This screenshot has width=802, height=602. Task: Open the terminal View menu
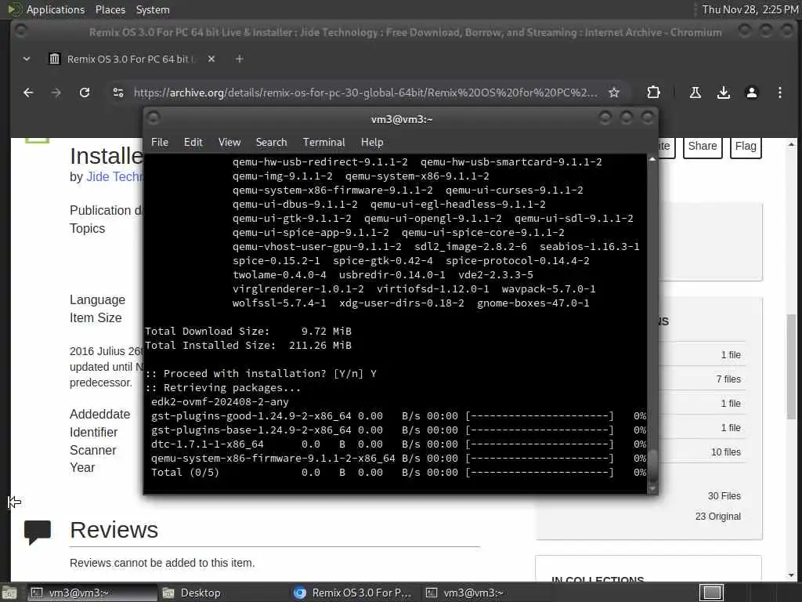229,143
